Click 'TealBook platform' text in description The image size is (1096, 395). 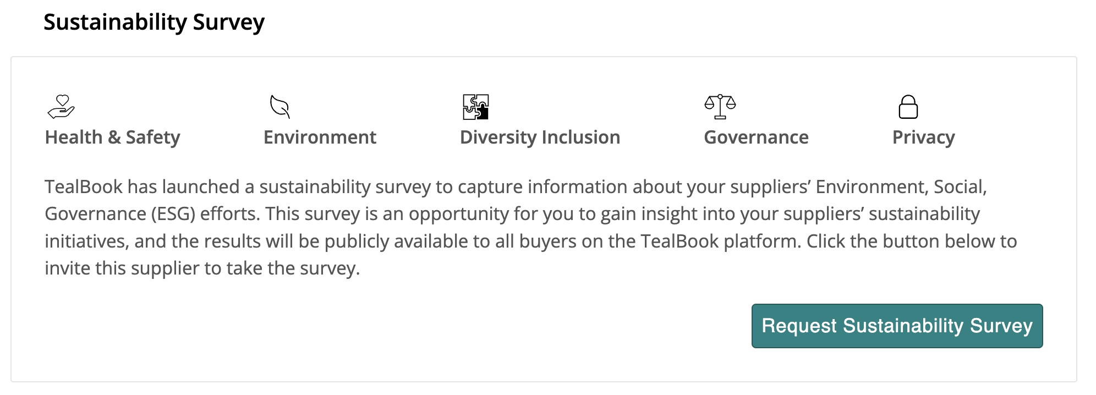pos(721,241)
